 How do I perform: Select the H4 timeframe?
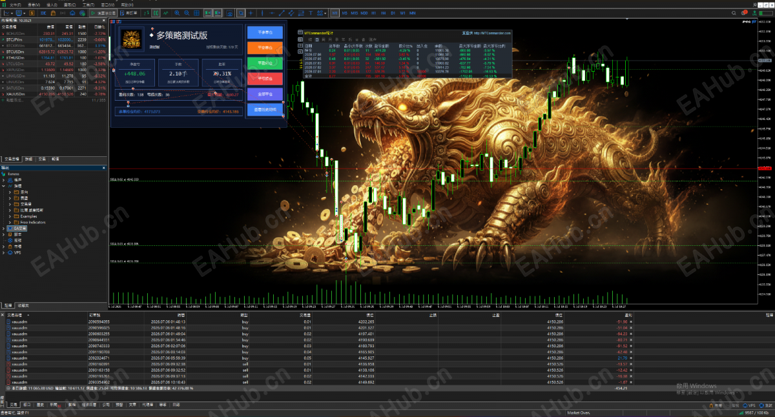point(383,13)
